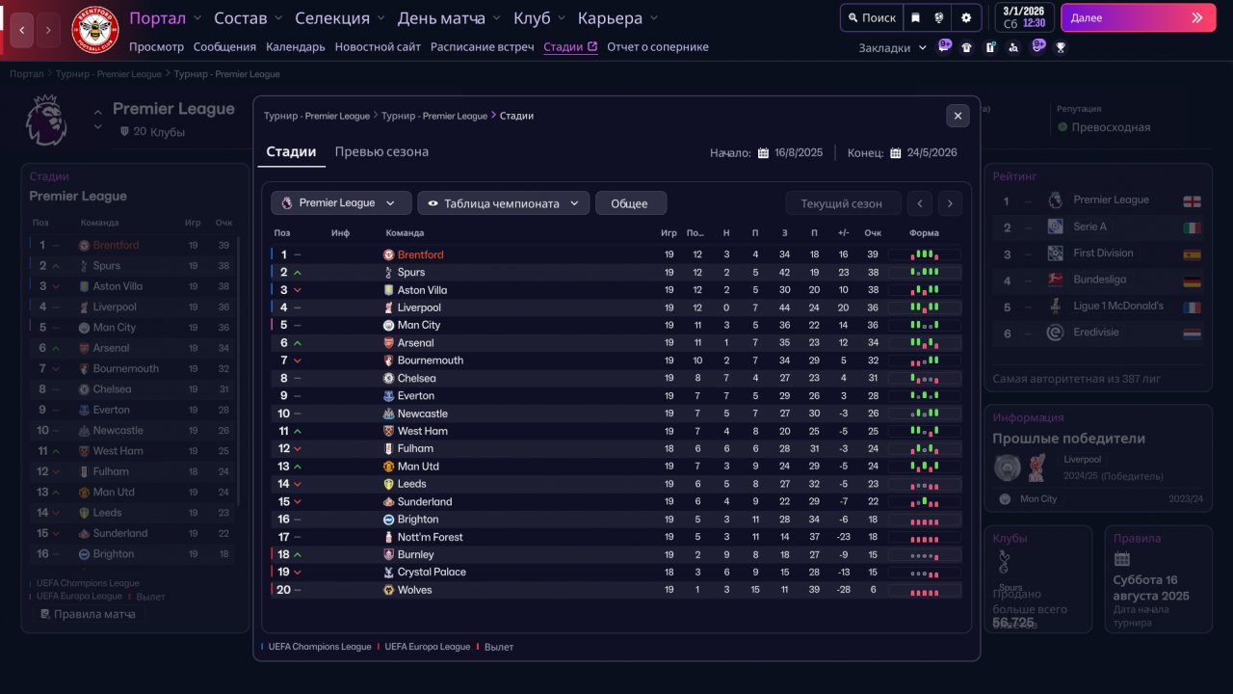This screenshot has height=694, width=1233.
Task: Open the Сообщения submenu item
Action: pos(224,47)
